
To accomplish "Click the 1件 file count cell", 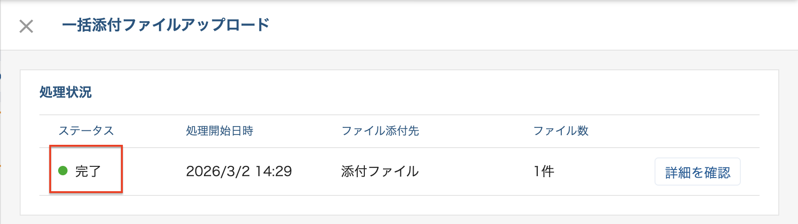I will [x=544, y=172].
